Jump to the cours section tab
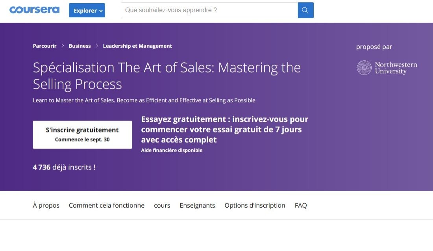The image size is (433, 251). [162, 205]
